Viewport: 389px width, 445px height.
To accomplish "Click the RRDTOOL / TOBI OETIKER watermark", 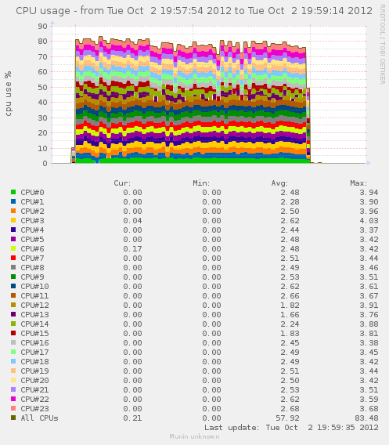I will [383, 44].
